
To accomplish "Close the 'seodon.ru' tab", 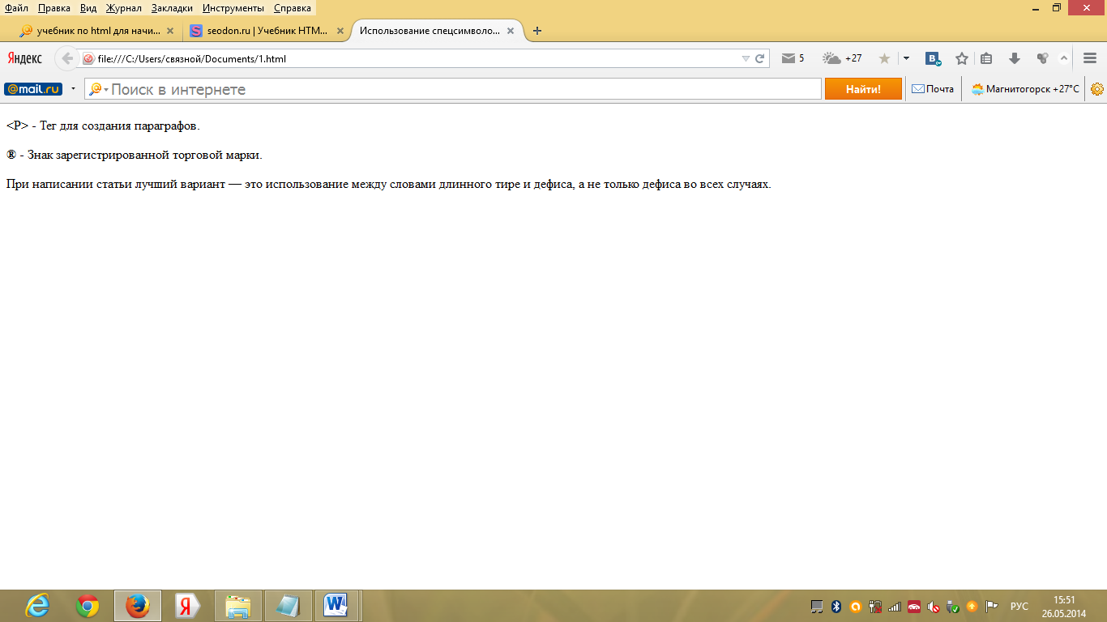I will [340, 31].
